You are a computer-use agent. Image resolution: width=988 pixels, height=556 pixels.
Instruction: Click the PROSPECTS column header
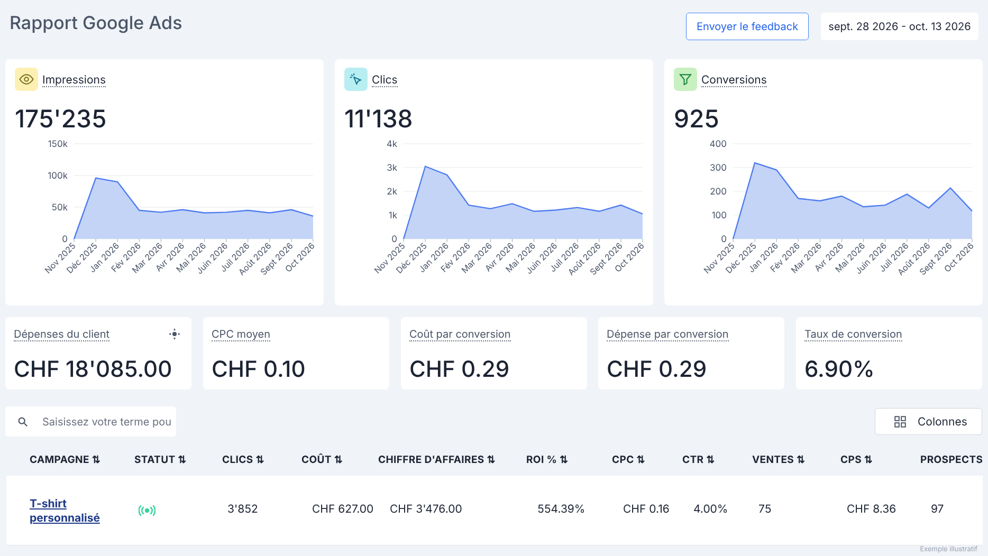point(951,459)
